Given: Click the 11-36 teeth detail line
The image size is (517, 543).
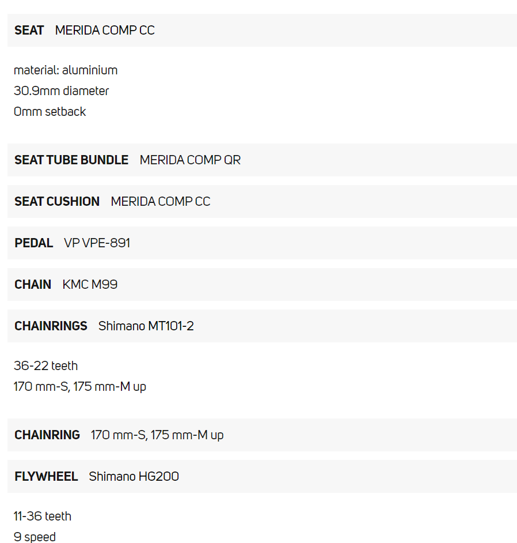Looking at the screenshot, I should [43, 516].
